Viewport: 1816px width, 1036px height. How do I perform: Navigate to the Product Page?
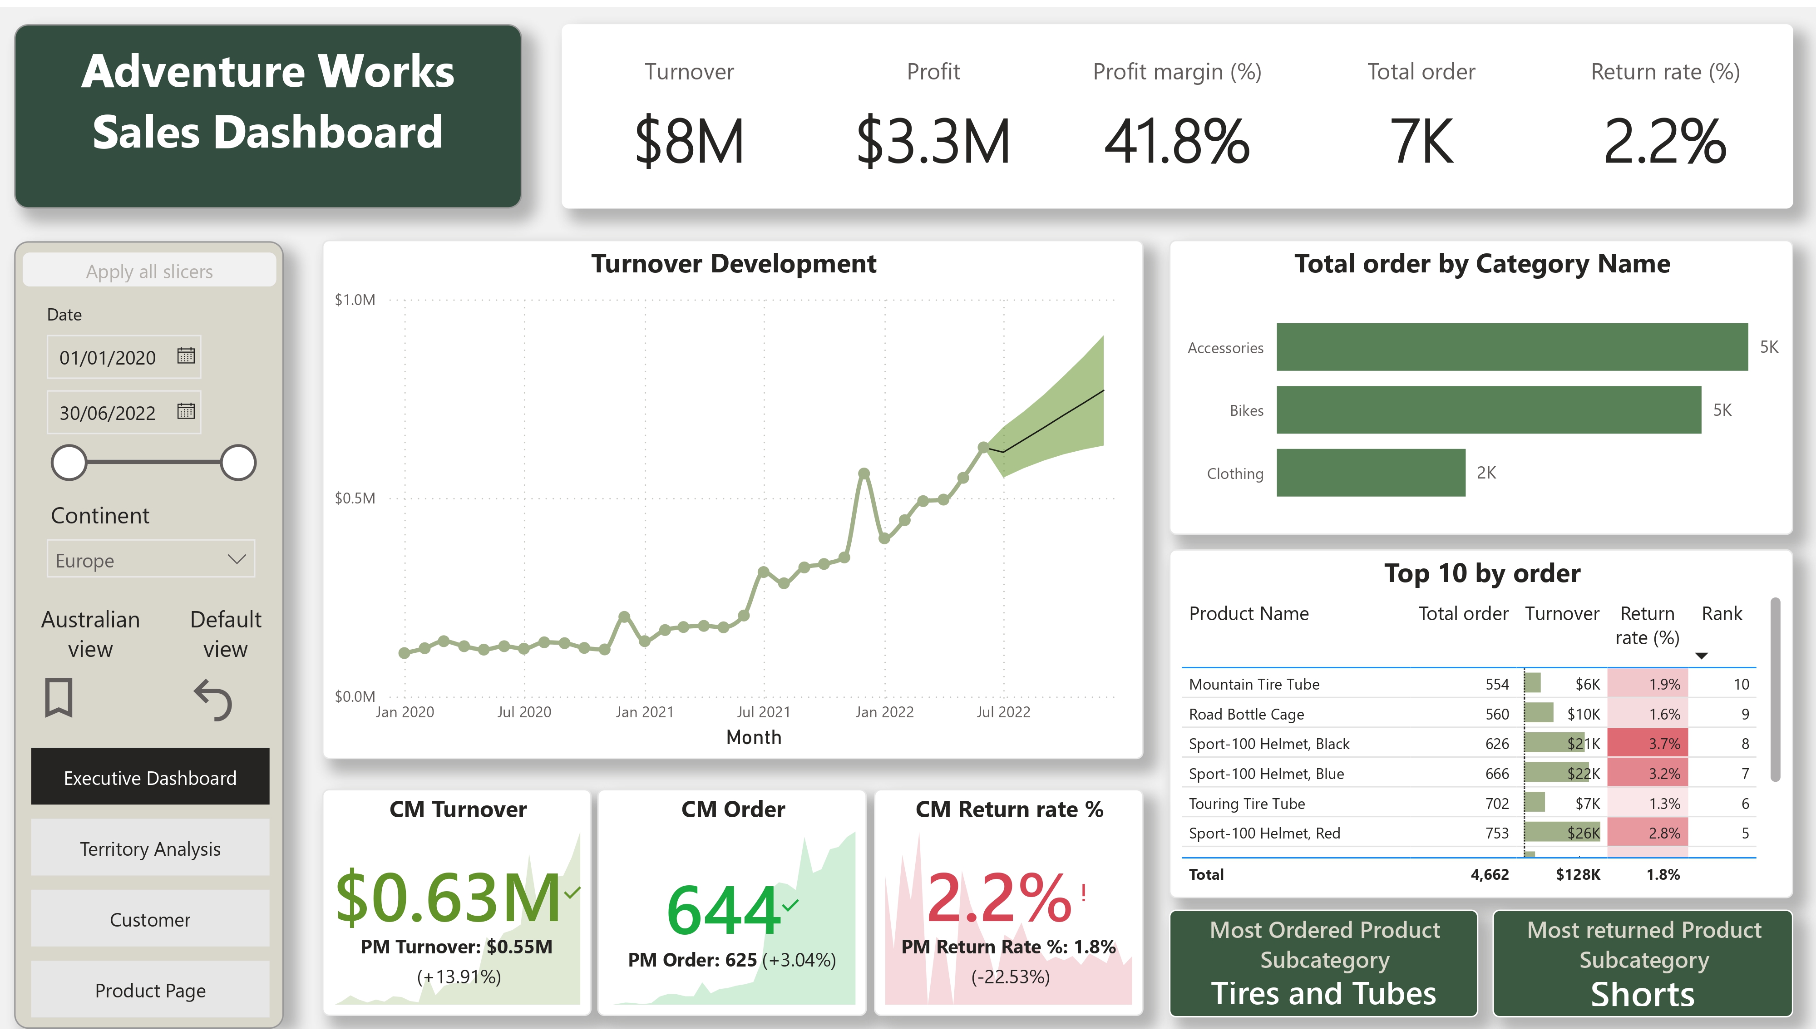point(150,990)
